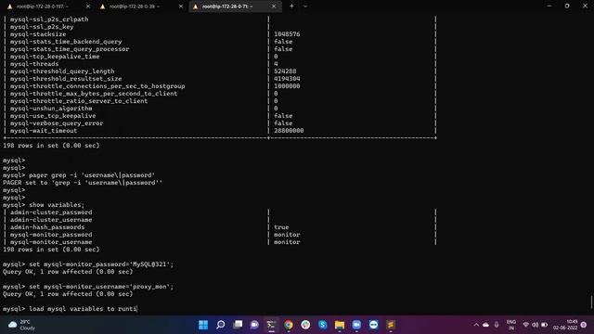The height and width of the screenshot is (334, 594).
Task: Open Task View from taskbar
Action: pyautogui.click(x=238, y=325)
